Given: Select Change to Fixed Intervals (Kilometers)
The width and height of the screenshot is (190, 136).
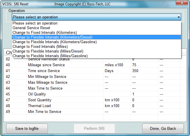Looking at the screenshot, I should pyautogui.click(x=45, y=32).
